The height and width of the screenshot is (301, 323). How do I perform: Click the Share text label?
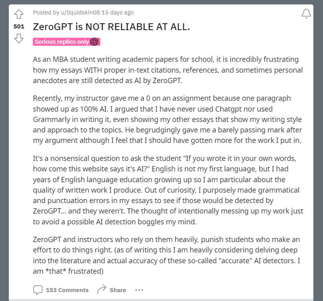tap(118, 290)
